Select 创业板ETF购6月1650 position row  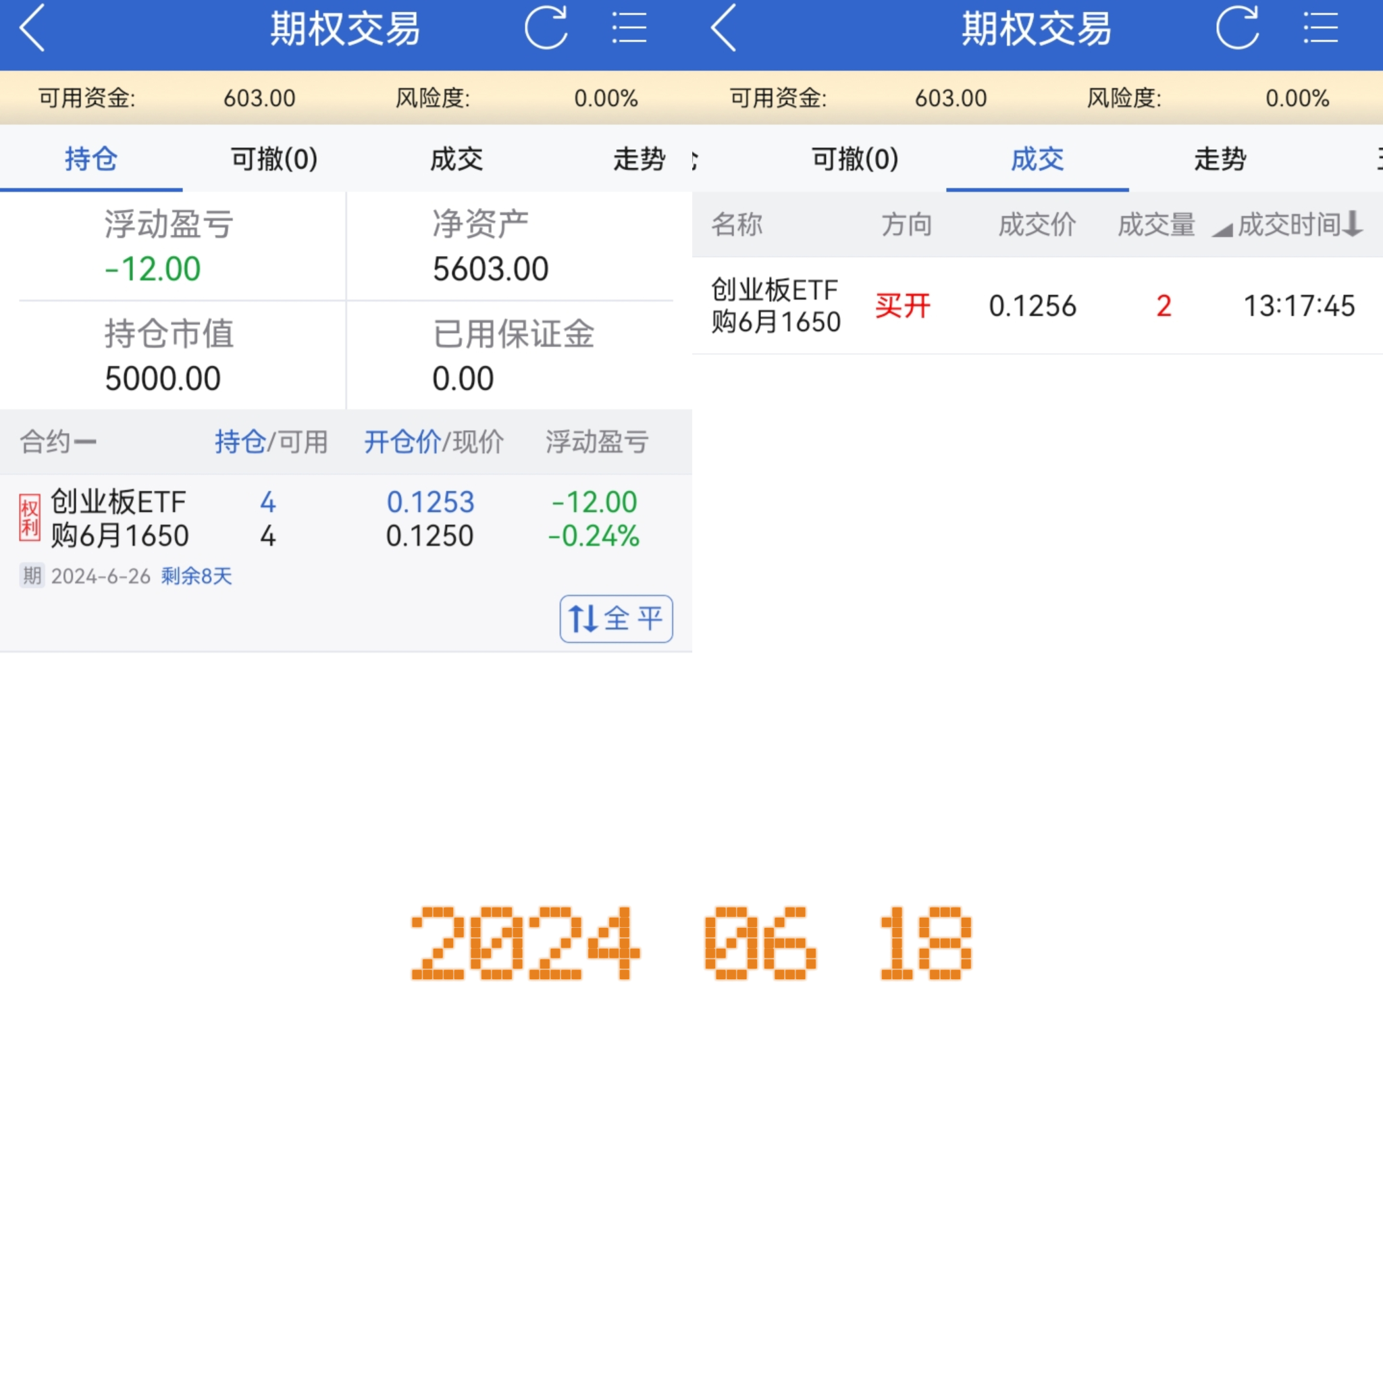119,519
